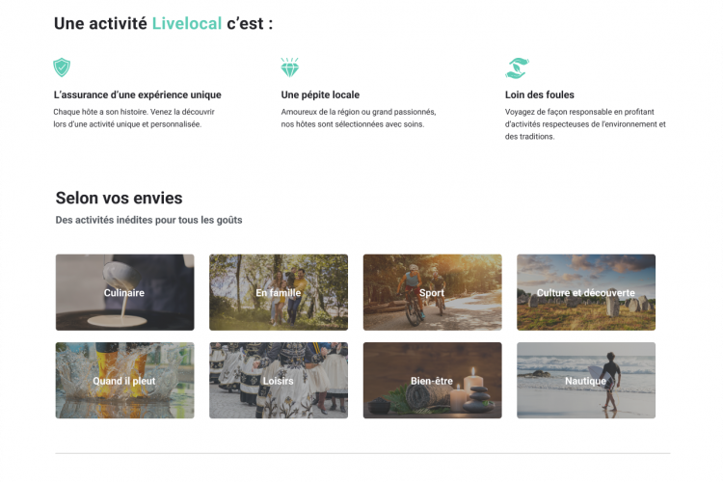Open the En famille category card
The image size is (723, 482).
pos(279,292)
